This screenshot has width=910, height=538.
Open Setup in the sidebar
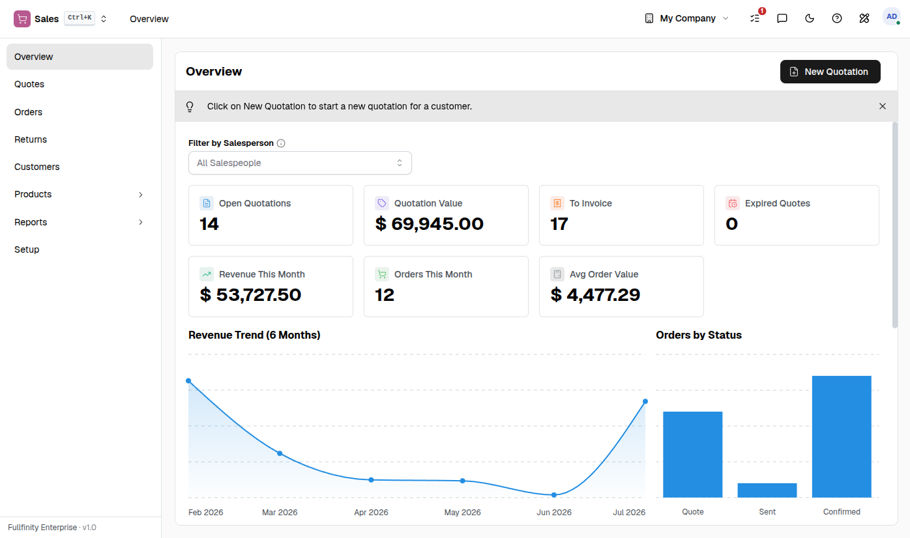(80, 249)
